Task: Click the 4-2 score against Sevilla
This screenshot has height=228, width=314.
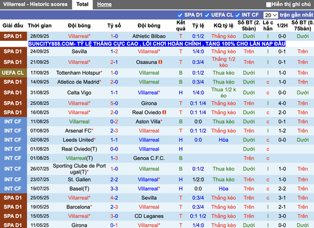Action: [114, 198]
